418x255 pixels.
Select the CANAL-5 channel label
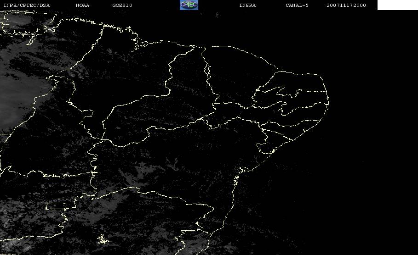297,6
